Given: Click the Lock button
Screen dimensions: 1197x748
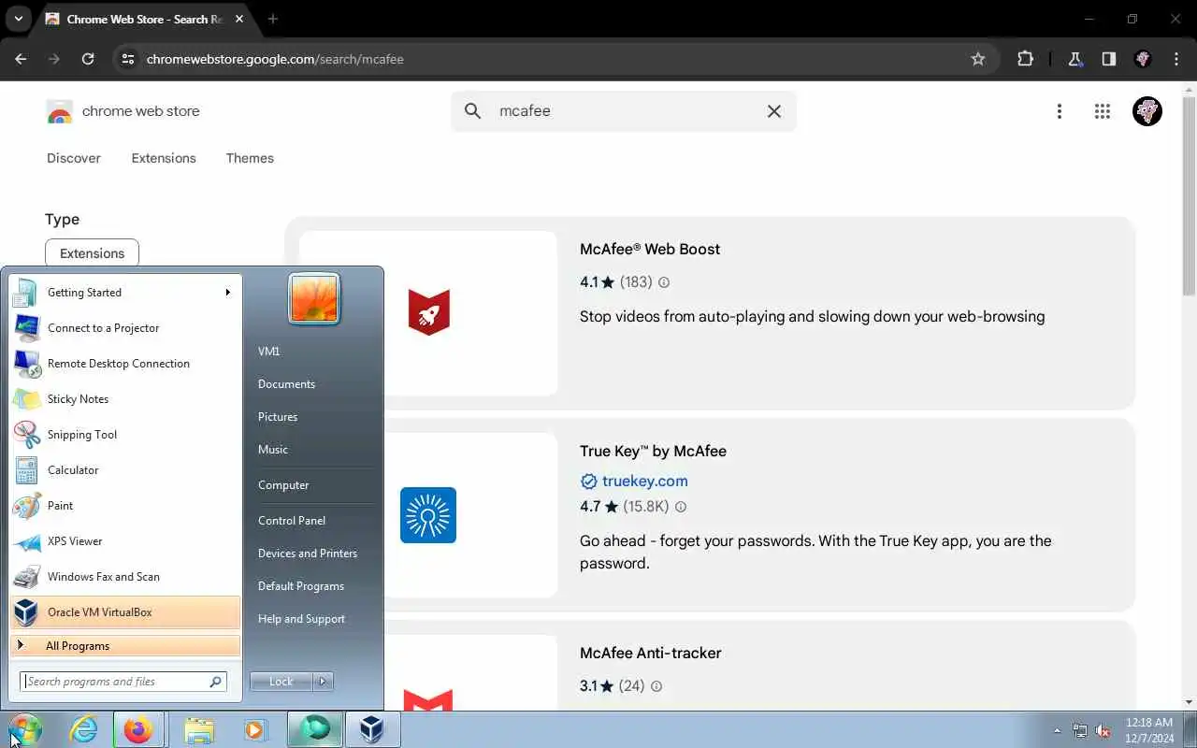Looking at the screenshot, I should (281, 682).
